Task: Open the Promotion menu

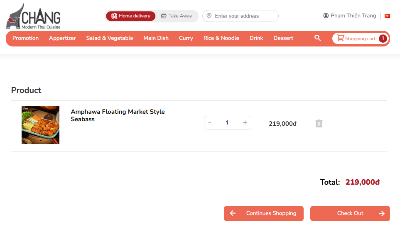Action: 25,38
